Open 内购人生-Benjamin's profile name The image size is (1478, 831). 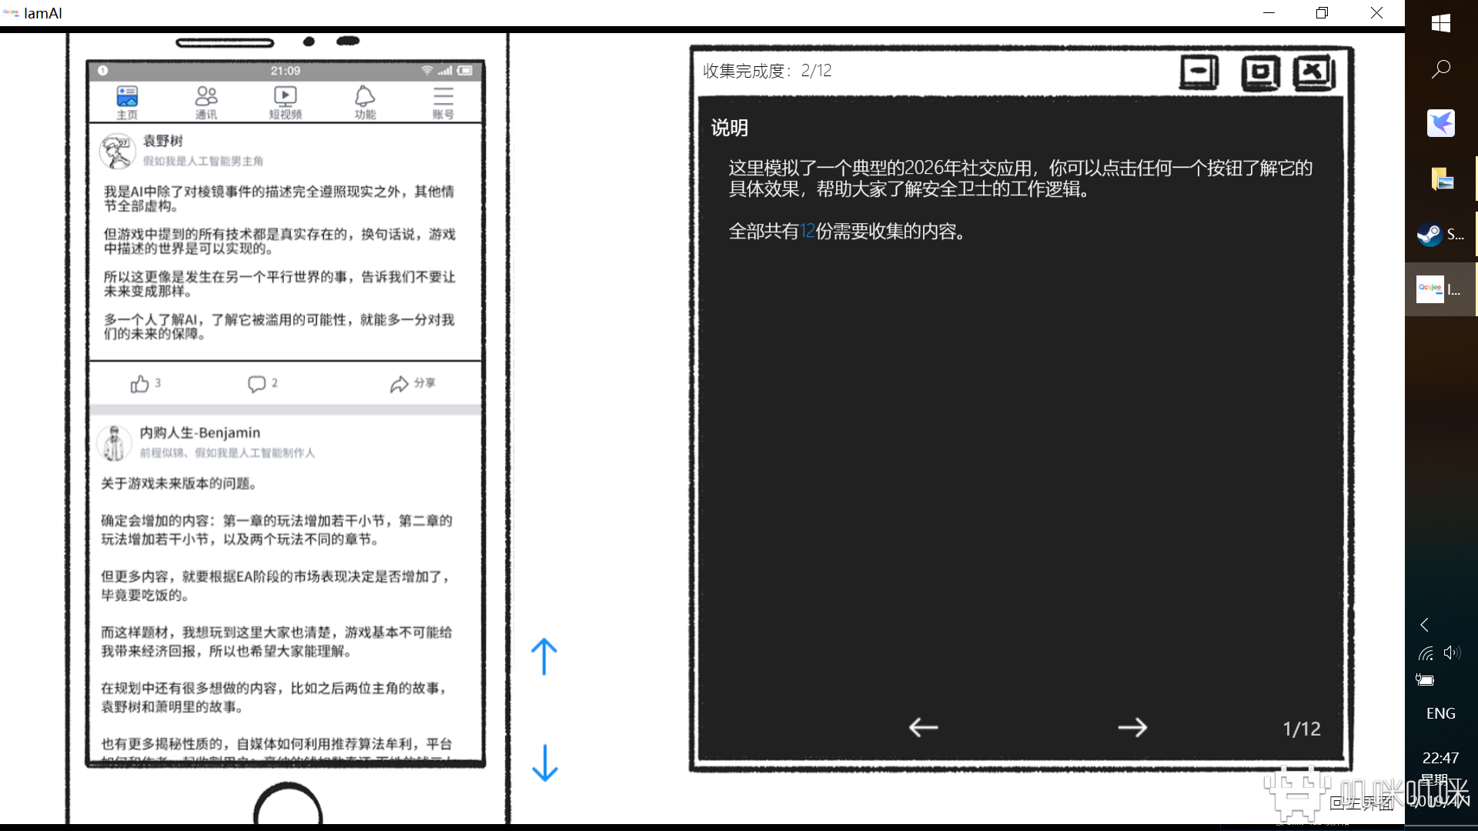200,432
